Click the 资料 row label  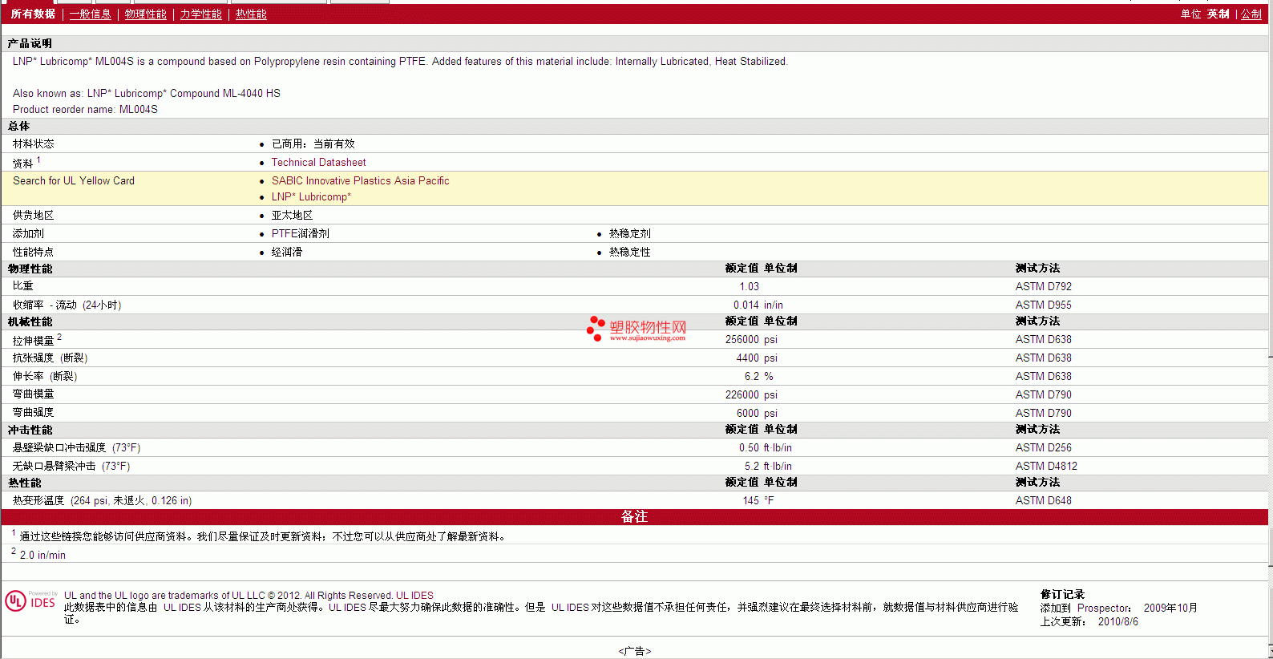point(23,164)
